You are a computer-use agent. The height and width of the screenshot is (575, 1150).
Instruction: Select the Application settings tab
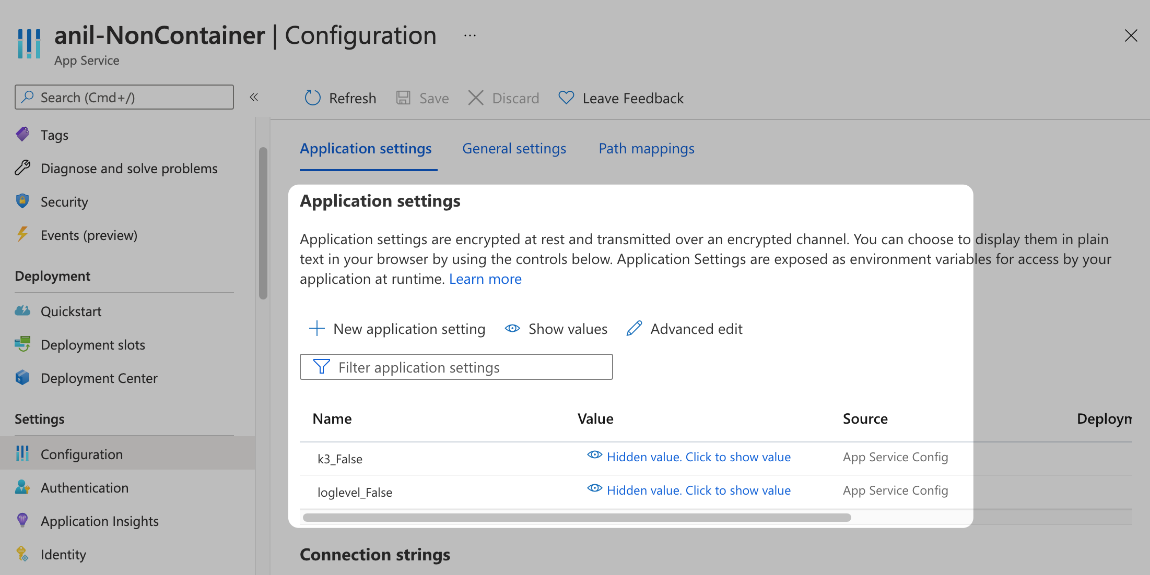coord(366,149)
